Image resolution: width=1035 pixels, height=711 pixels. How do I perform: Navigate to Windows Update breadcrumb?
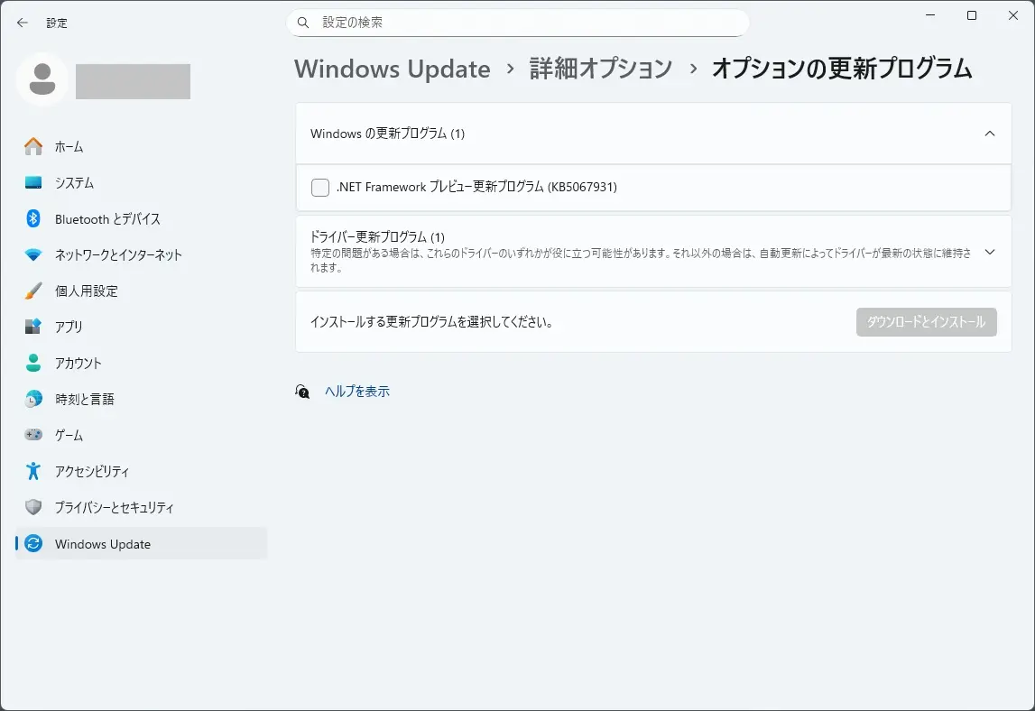pyautogui.click(x=393, y=69)
